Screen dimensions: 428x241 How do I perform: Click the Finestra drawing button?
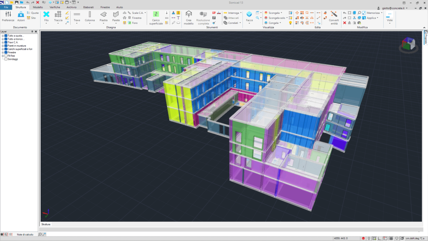135,18
